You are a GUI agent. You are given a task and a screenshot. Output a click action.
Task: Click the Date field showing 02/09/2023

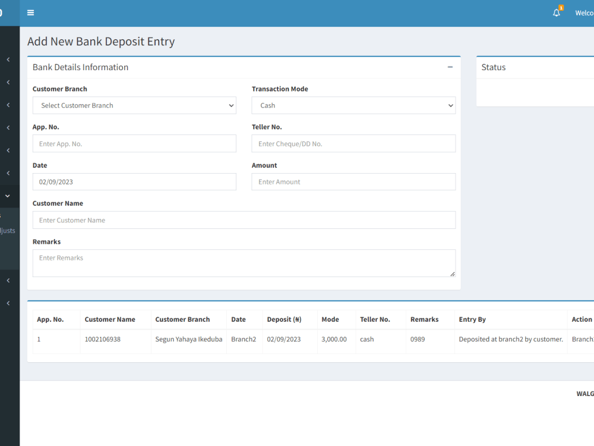tap(134, 182)
